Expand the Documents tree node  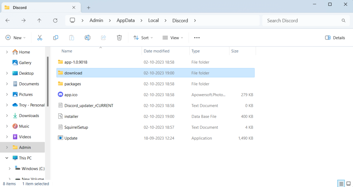[7, 84]
